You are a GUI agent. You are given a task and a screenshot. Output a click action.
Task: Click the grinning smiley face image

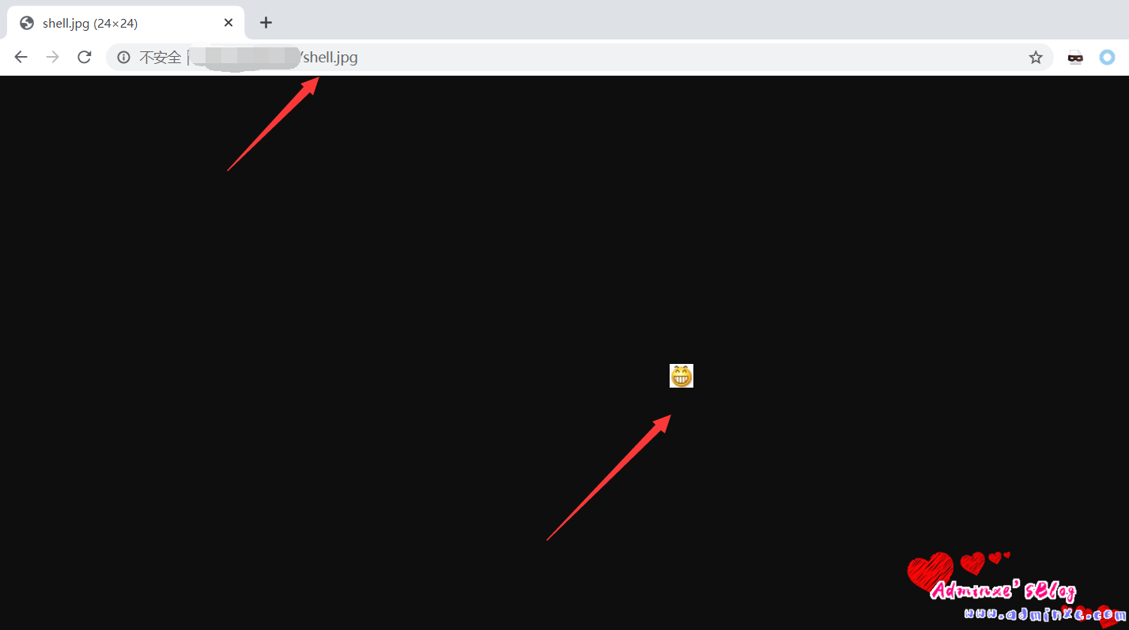[682, 376]
